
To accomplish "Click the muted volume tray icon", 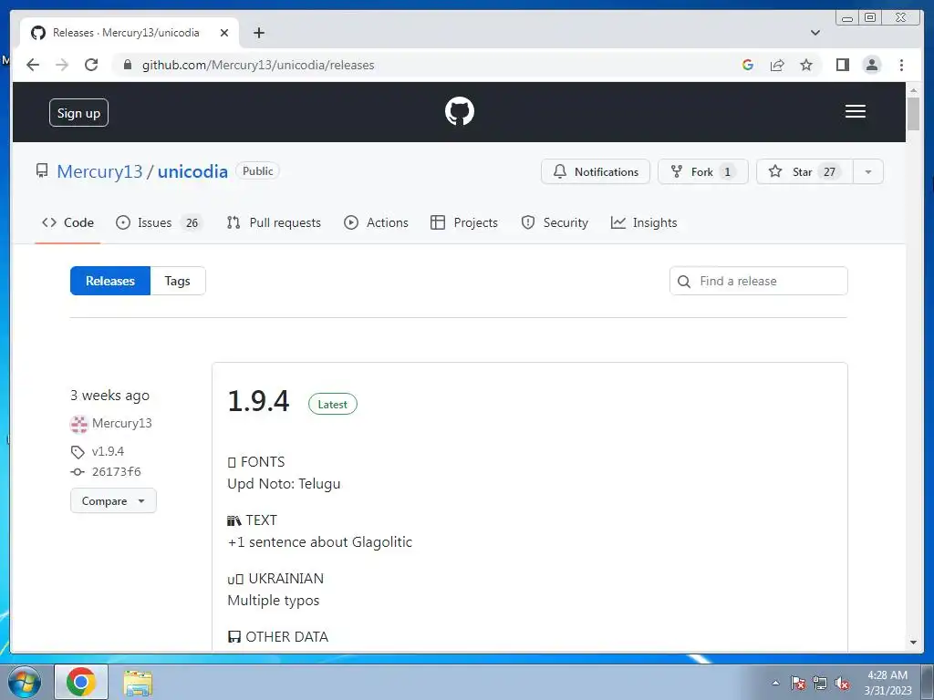I will pyautogui.click(x=842, y=684).
